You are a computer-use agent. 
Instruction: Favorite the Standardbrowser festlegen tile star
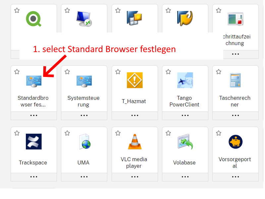[17, 72]
